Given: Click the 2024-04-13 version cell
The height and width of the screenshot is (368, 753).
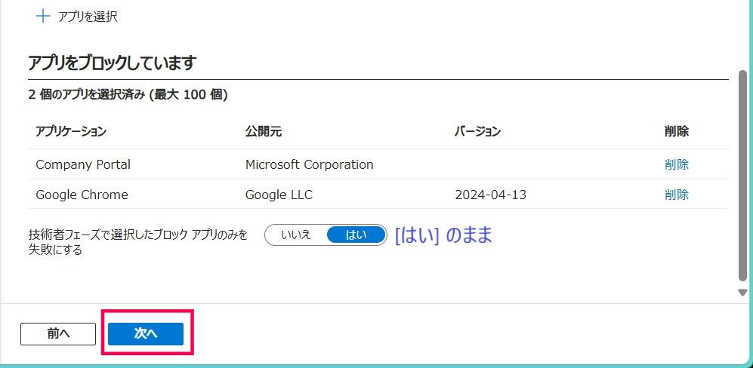Looking at the screenshot, I should 490,195.
